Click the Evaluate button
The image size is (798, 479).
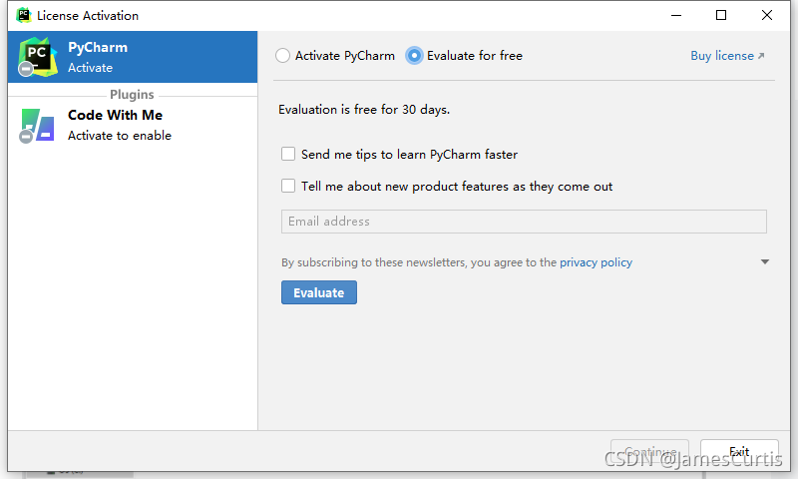(x=319, y=292)
